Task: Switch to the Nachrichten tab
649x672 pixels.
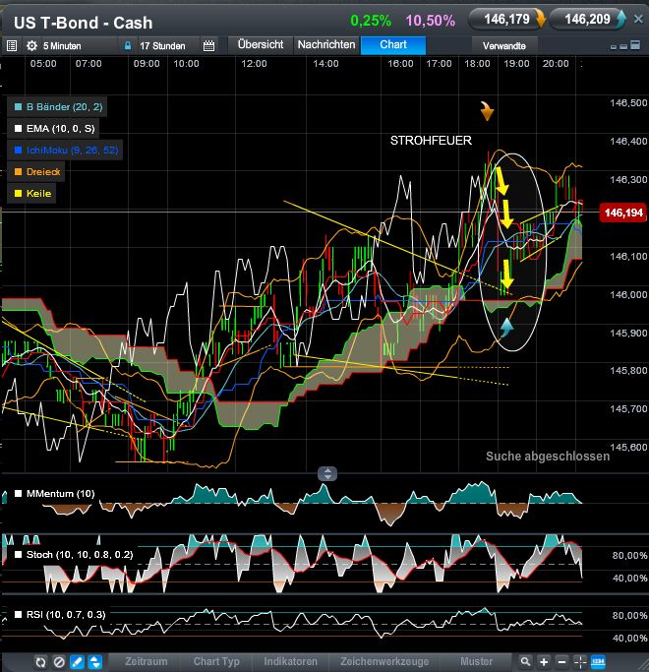Action: (326, 45)
